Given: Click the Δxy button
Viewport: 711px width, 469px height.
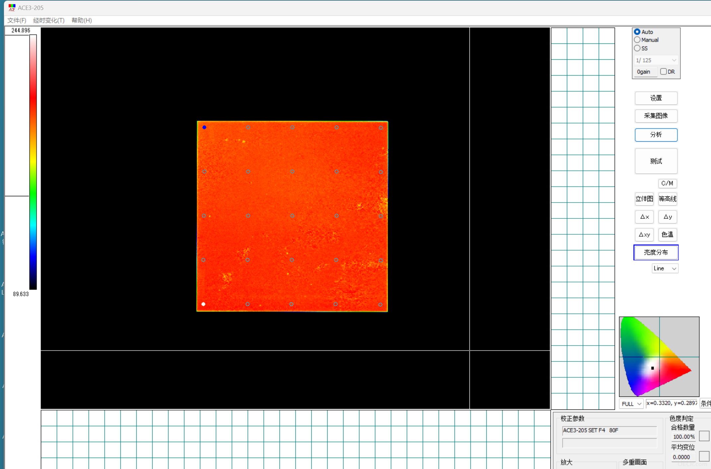Looking at the screenshot, I should tap(644, 235).
